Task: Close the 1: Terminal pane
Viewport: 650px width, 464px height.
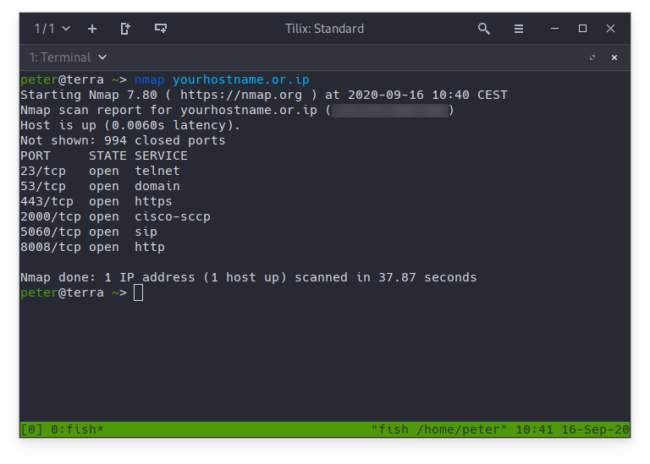Action: pos(614,57)
